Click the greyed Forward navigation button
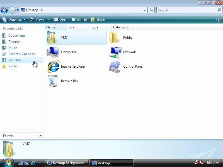 pyautogui.click(x=12, y=10)
